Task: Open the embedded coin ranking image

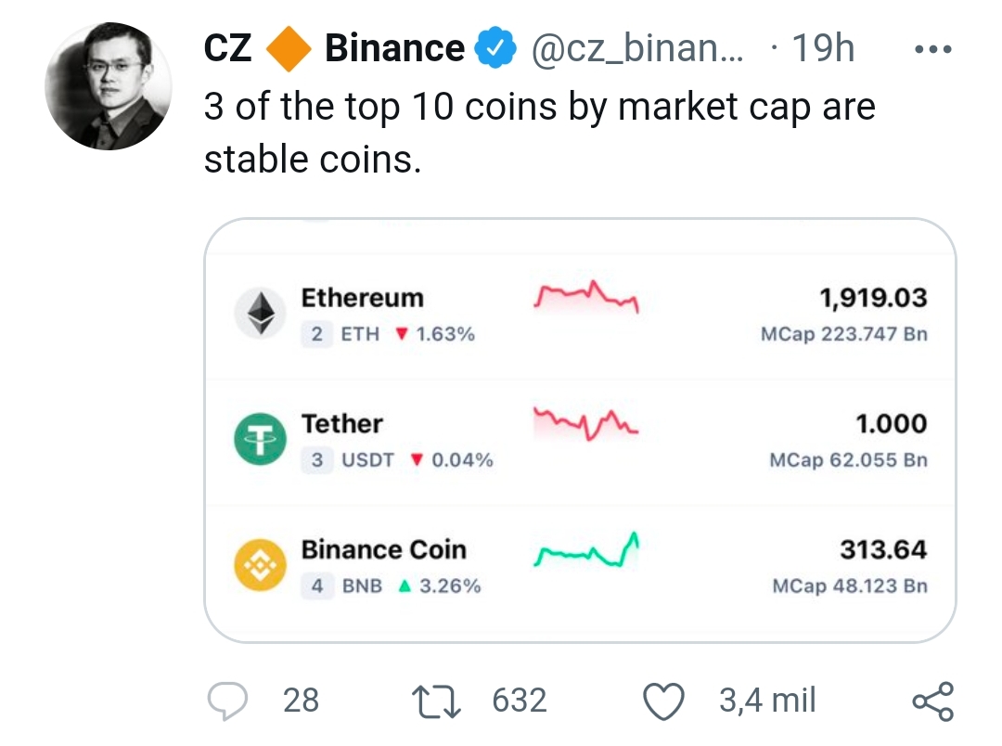Action: (580, 431)
